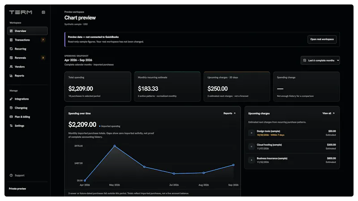Viewport: 358px width, 201px height.
Task: Click the Jul 2026 chart data point
Action: pos(174,174)
